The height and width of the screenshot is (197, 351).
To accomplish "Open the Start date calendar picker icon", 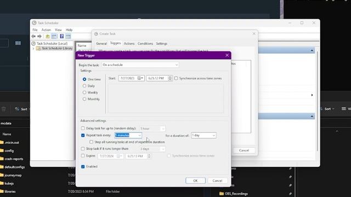I will [x=140, y=78].
